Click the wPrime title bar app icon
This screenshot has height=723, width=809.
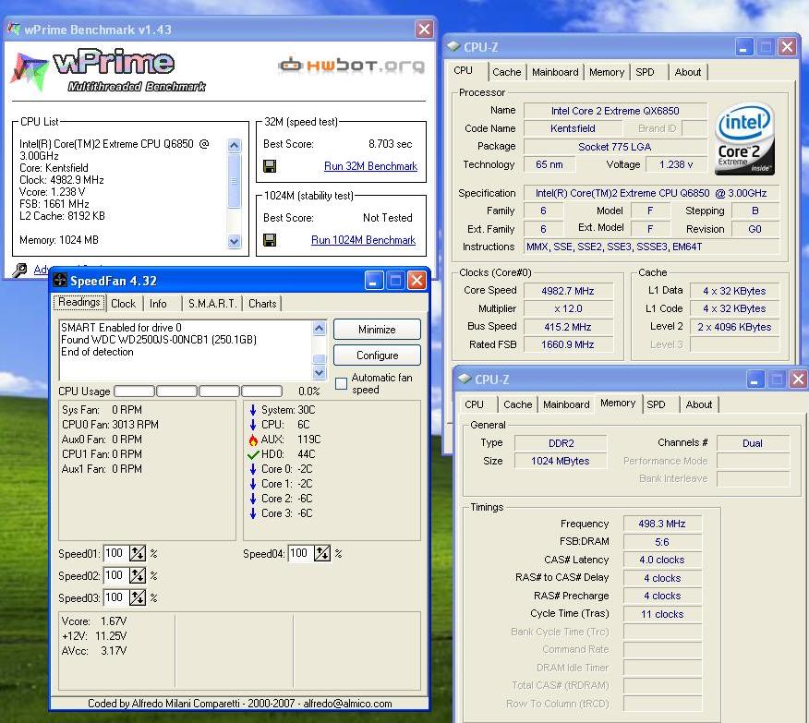(x=14, y=29)
